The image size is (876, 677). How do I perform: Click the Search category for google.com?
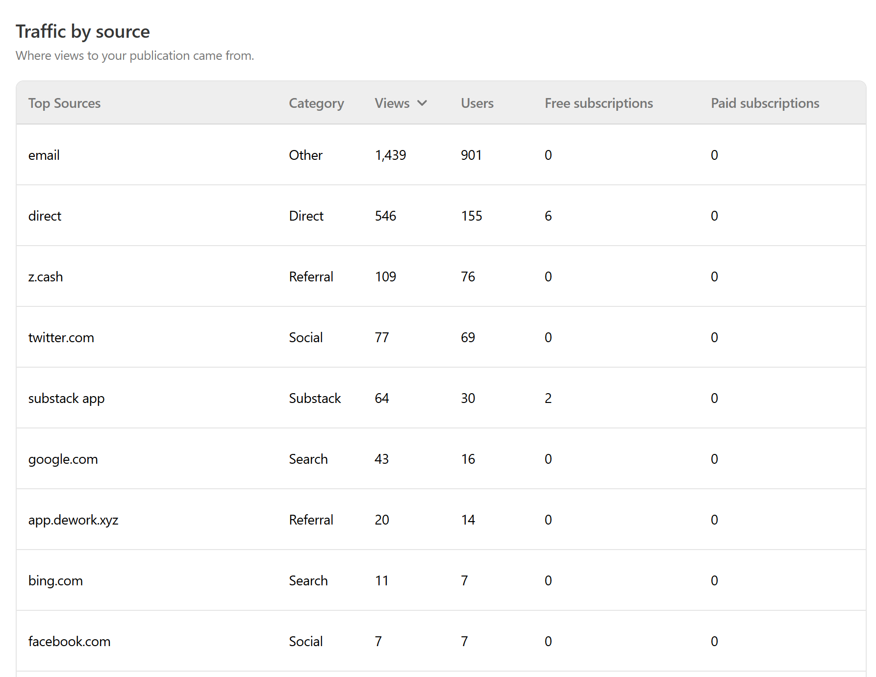tap(308, 459)
